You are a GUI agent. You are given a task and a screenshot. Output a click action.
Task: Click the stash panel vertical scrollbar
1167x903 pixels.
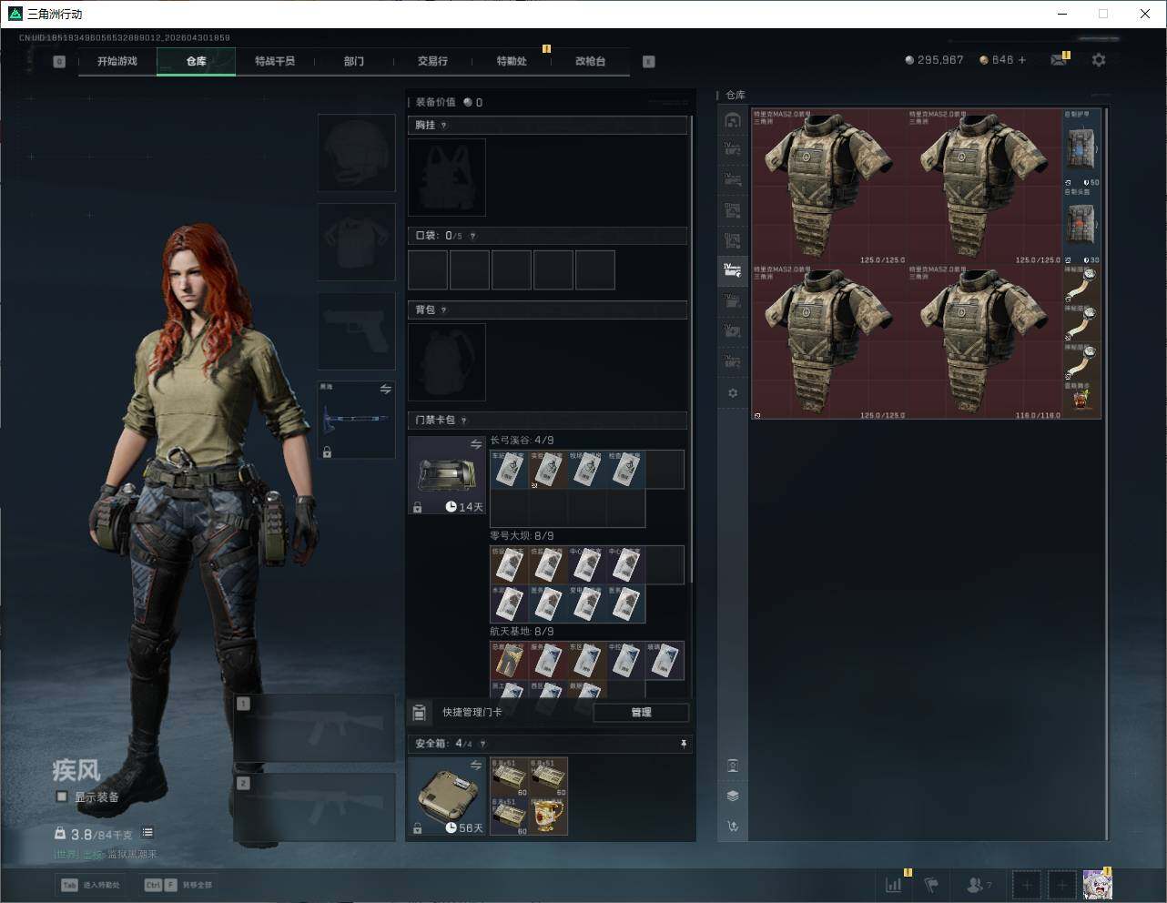click(x=1106, y=473)
